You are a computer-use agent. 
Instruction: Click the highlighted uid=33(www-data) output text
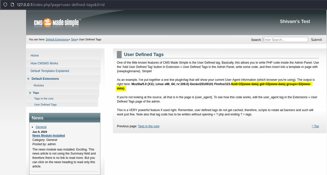[x=272, y=84]
